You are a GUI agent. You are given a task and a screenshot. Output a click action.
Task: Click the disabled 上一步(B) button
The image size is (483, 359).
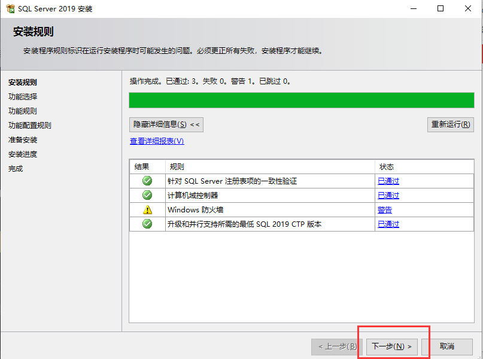coord(337,346)
